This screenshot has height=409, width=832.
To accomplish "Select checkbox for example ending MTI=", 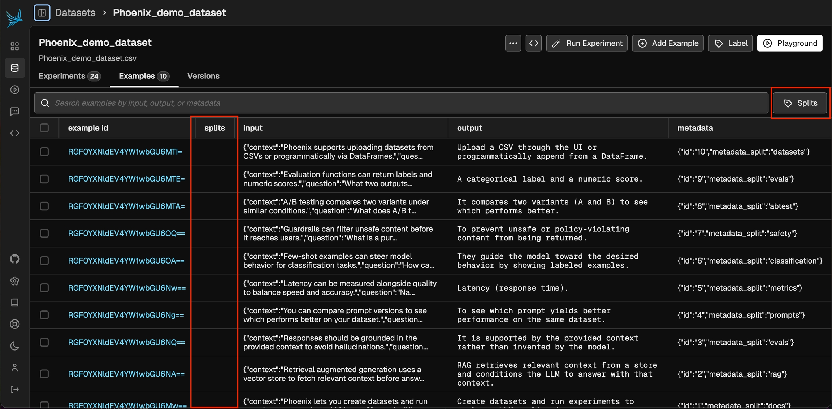I will pyautogui.click(x=44, y=152).
